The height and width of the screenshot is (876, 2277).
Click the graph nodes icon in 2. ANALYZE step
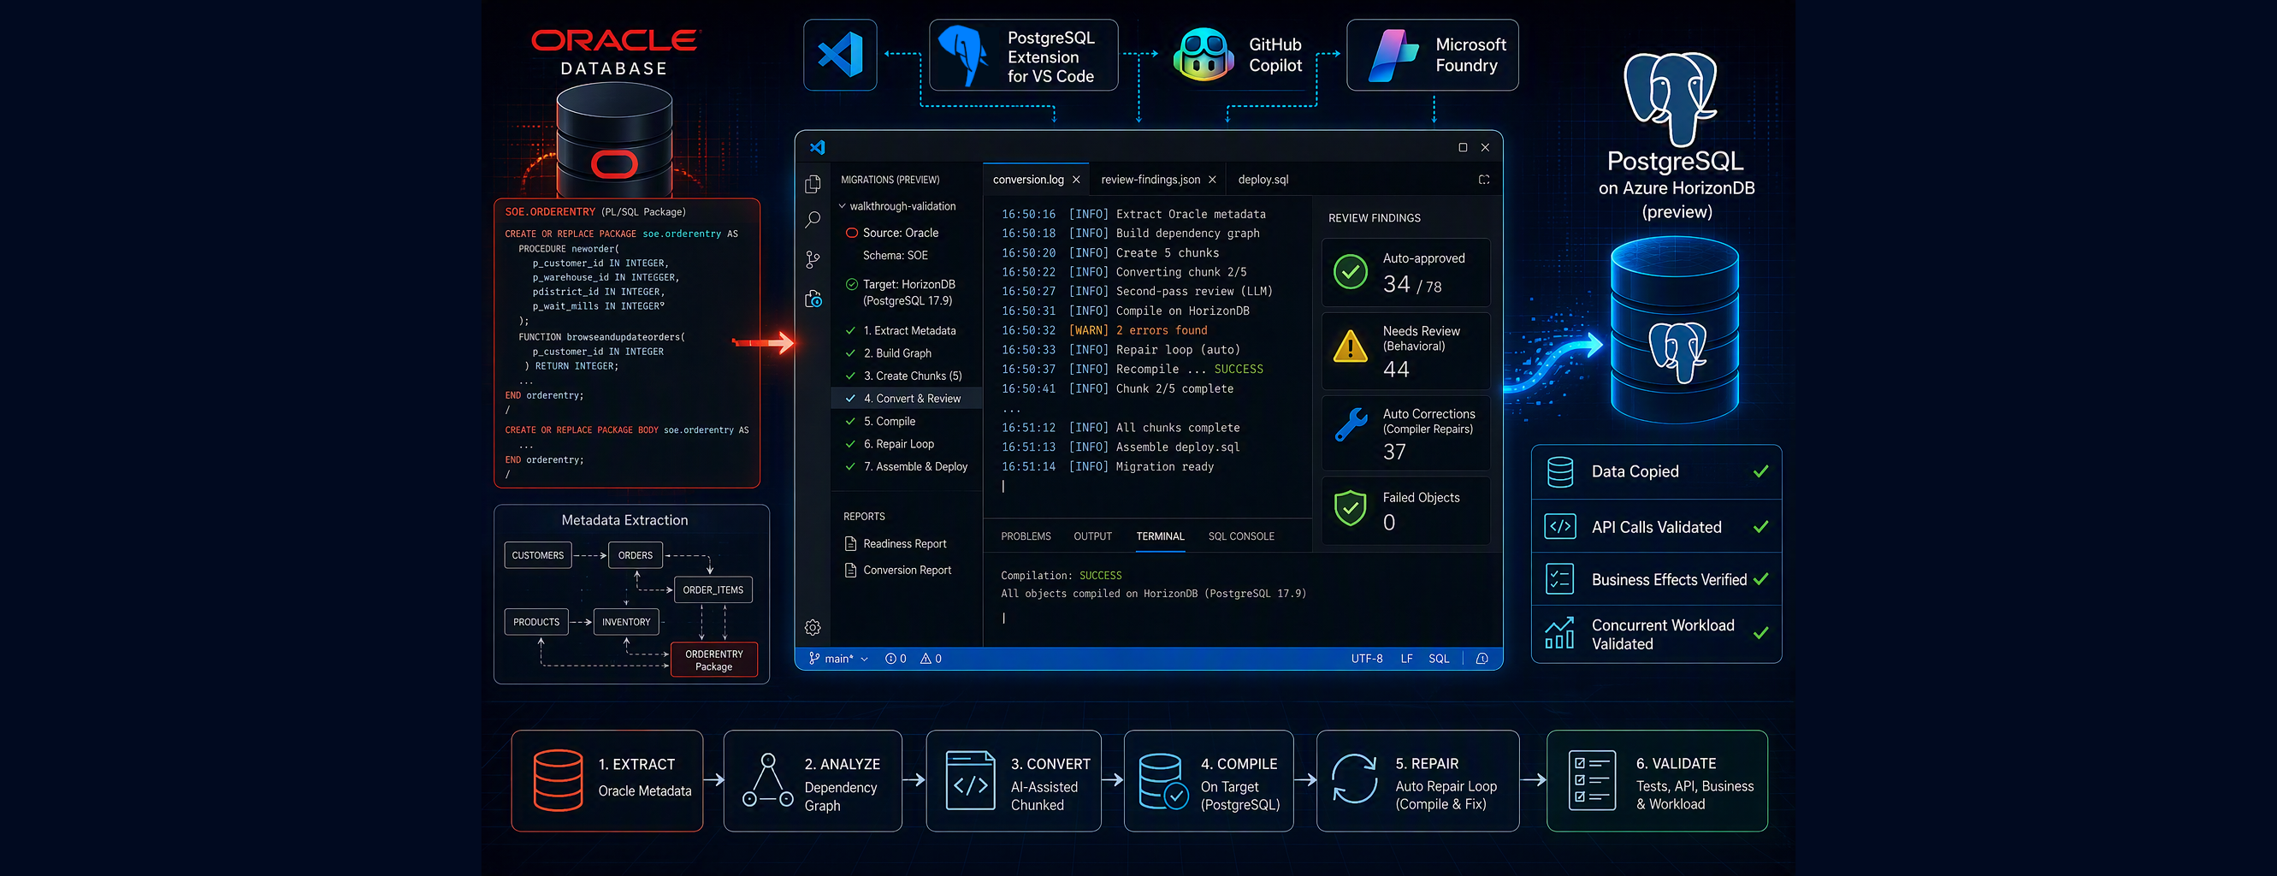[x=767, y=780]
